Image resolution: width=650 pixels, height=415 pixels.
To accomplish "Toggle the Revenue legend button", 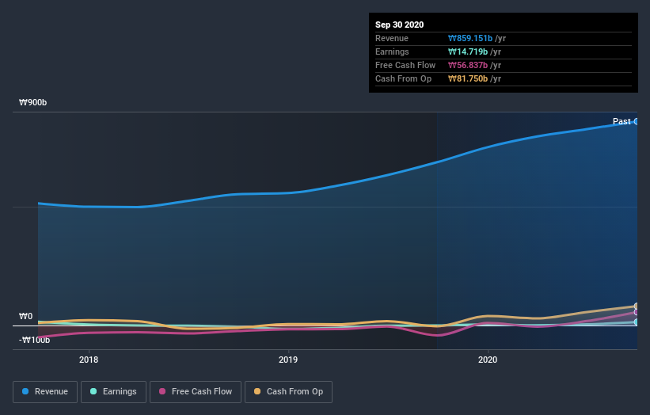I will (45, 392).
